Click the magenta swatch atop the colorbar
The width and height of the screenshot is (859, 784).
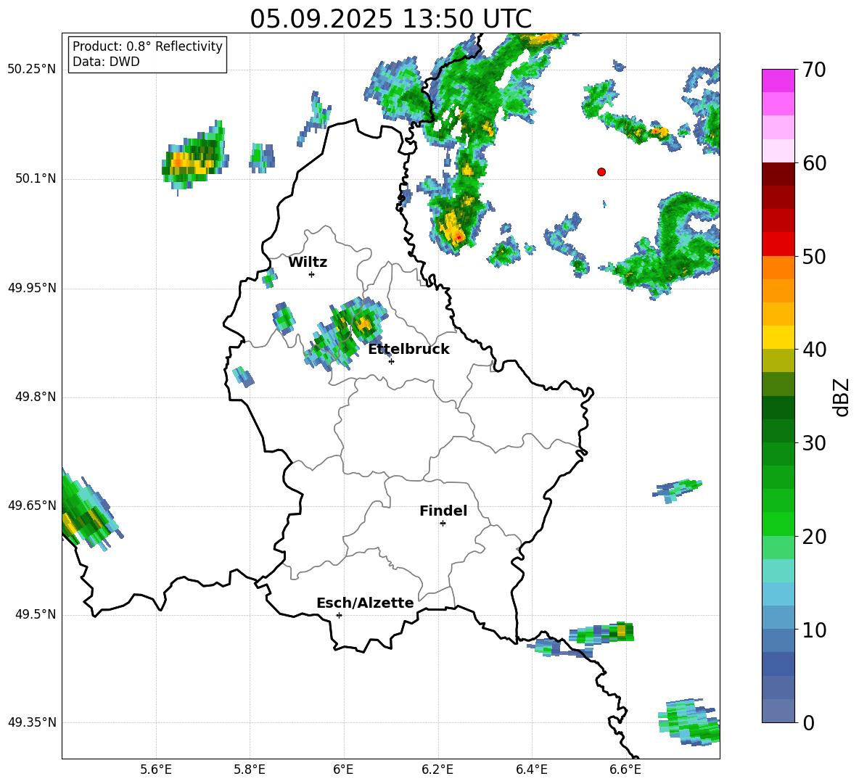tap(778, 81)
